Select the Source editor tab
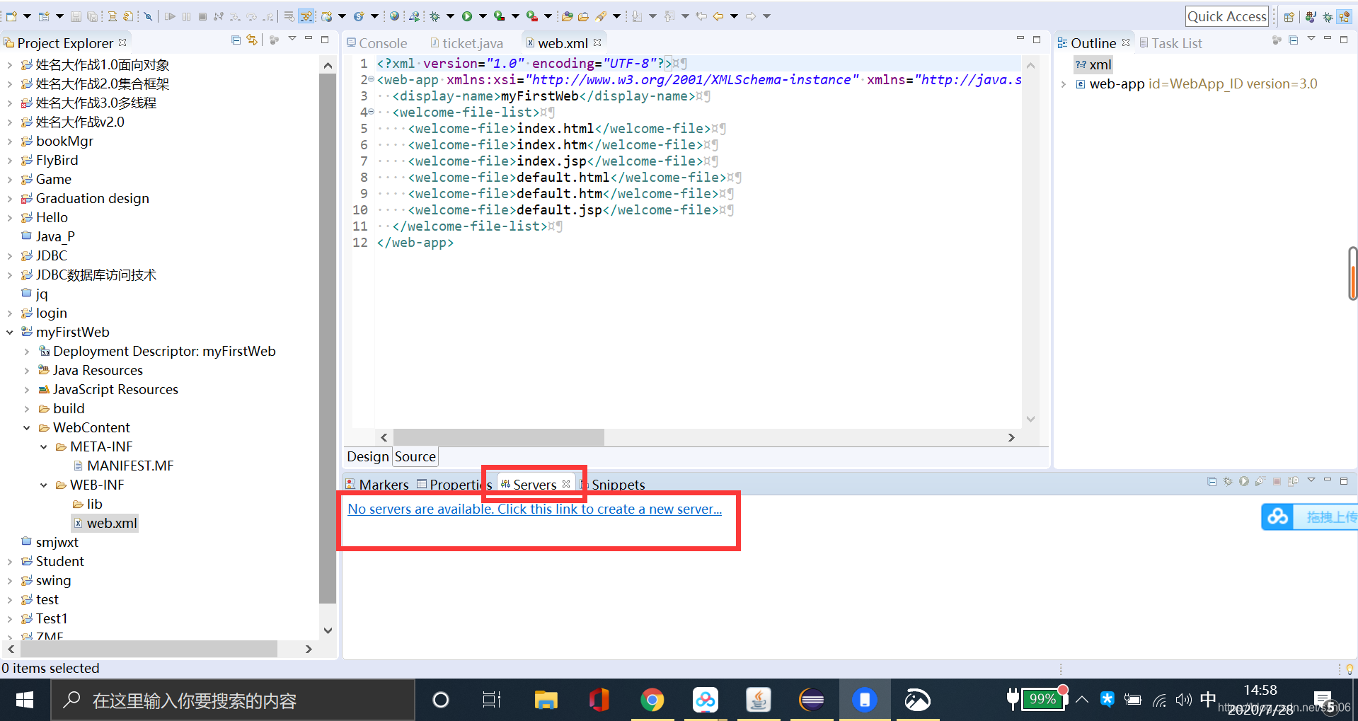Screen dimensions: 1358x721 click(x=415, y=456)
